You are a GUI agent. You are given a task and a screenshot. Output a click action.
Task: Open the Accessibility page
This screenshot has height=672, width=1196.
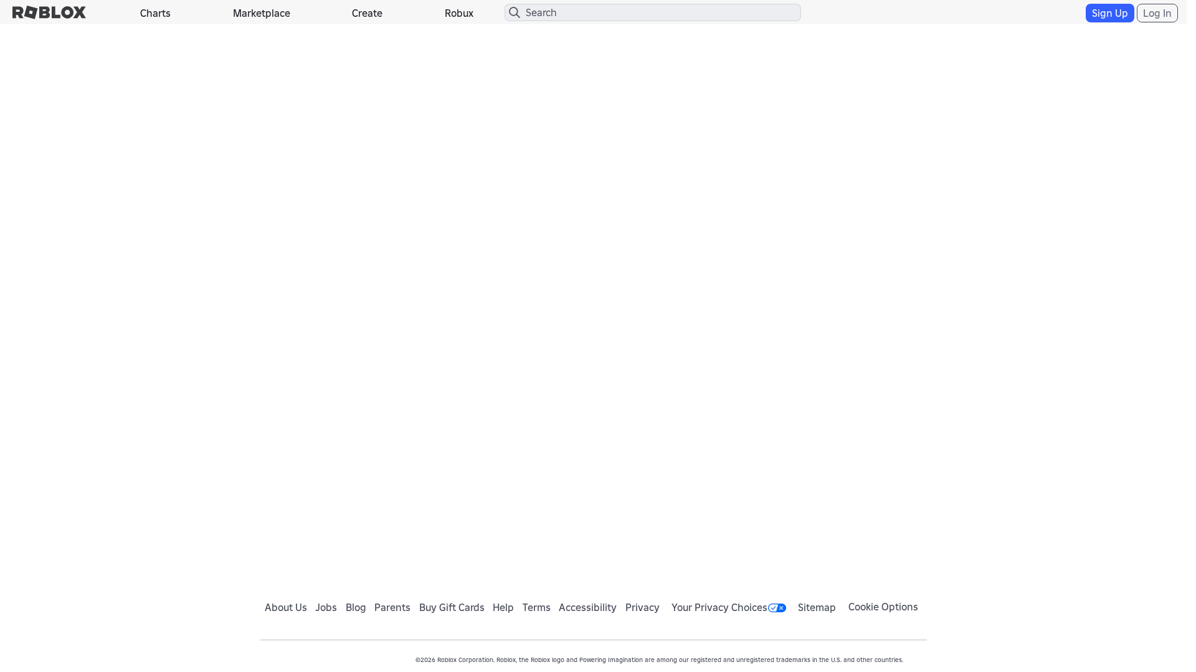coord(587,607)
